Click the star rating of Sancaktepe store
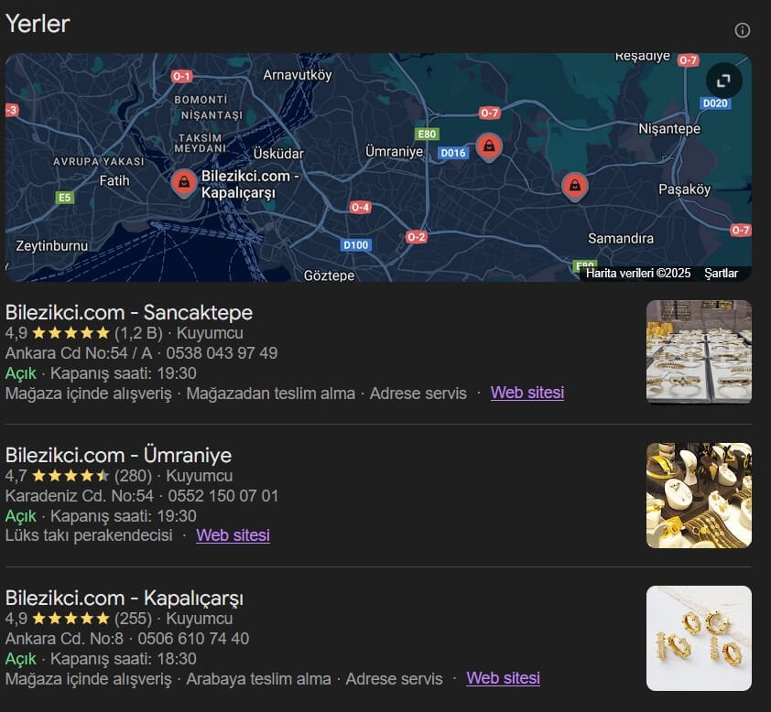This screenshot has width=771, height=712. pos(71,333)
